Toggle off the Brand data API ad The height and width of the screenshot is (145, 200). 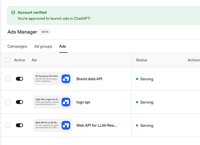coord(20,79)
